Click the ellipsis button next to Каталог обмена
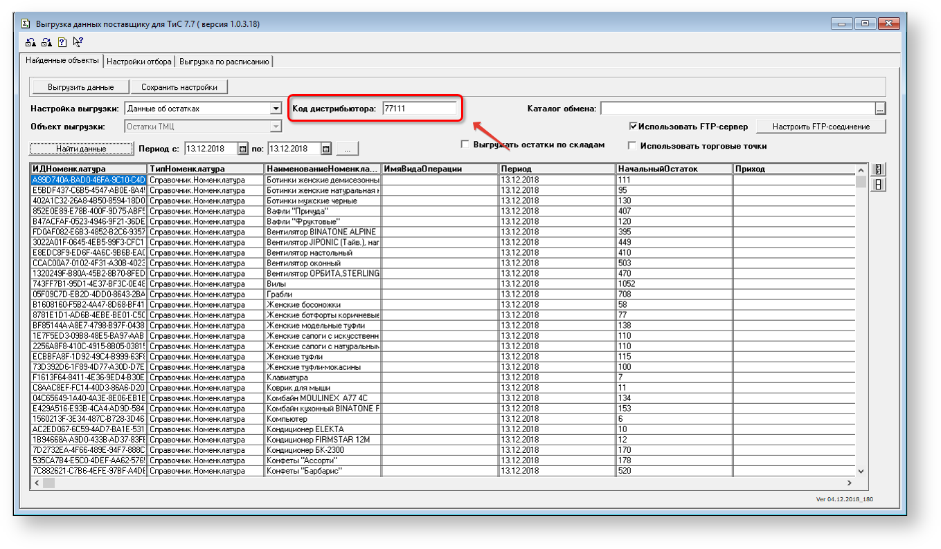Viewport: 941px width, 549px height. click(881, 109)
